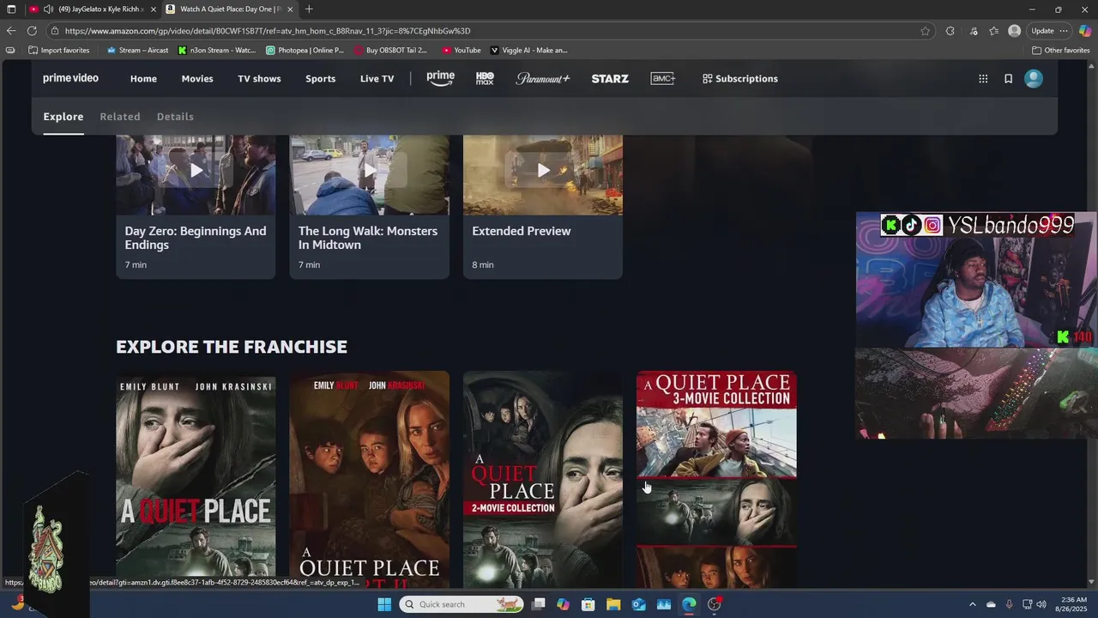
Task: Open the HBO Max channel logo
Action: click(485, 78)
